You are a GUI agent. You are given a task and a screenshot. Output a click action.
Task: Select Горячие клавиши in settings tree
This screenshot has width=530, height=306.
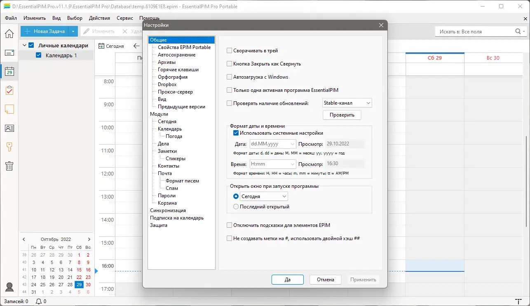[x=178, y=70]
